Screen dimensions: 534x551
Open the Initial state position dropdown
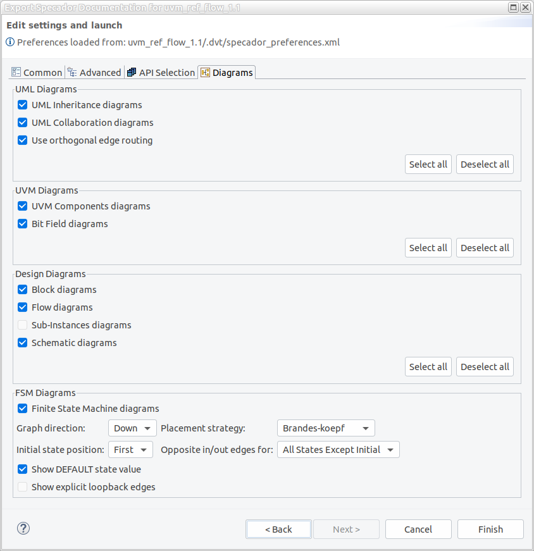pyautogui.click(x=130, y=449)
